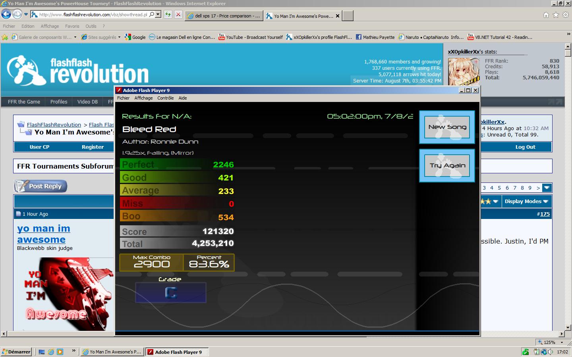Refresh the page with the green arrows

[168, 15]
